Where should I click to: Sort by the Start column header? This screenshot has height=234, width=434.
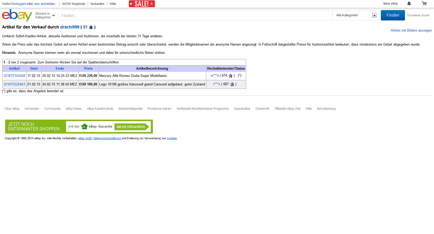click(34, 69)
